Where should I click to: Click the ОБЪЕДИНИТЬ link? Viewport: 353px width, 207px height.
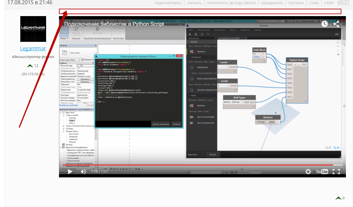coord(272,3)
